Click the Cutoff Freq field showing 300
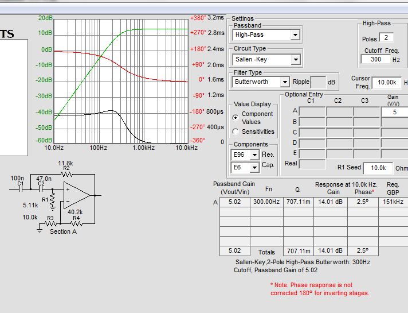The height and width of the screenshot is (313, 408). 376,59
